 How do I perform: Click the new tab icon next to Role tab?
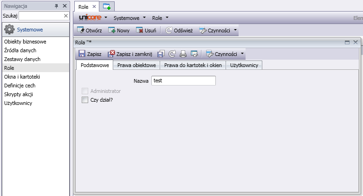[x=107, y=6]
